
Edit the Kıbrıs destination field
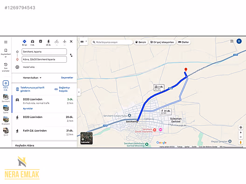click(44, 59)
